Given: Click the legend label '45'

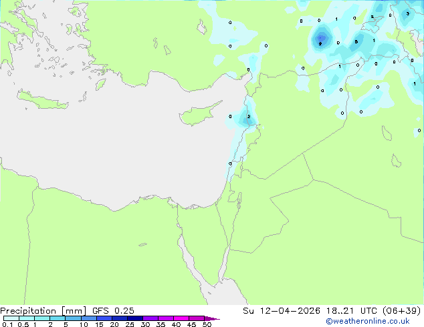Looking at the screenshot, I should [x=191, y=324].
